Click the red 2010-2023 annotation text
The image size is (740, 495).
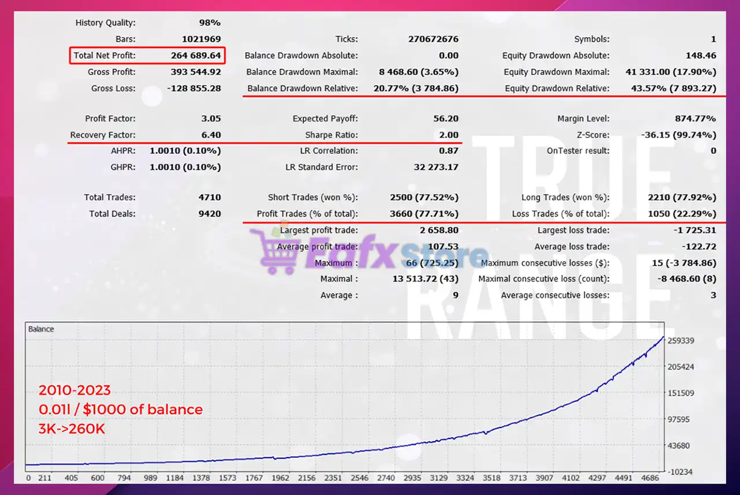click(74, 390)
